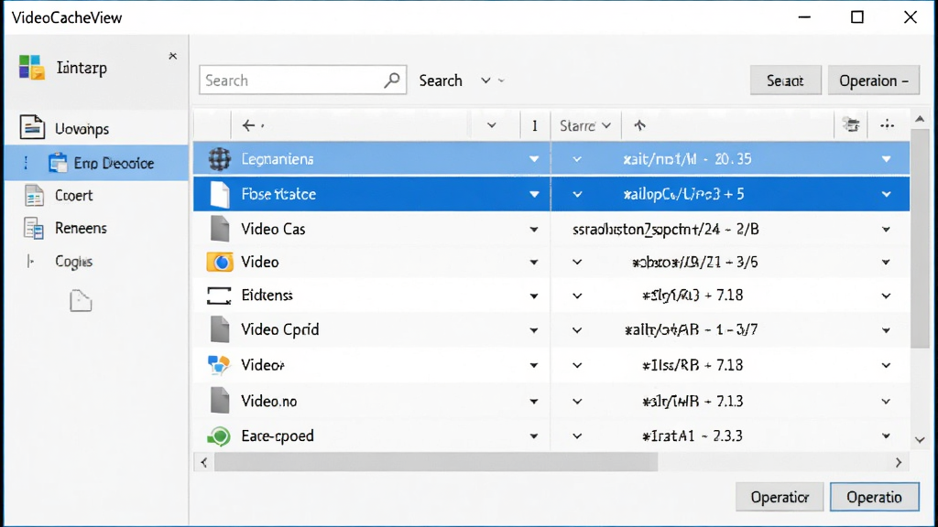Click the ssradhston value in Video Cas row

click(x=665, y=230)
